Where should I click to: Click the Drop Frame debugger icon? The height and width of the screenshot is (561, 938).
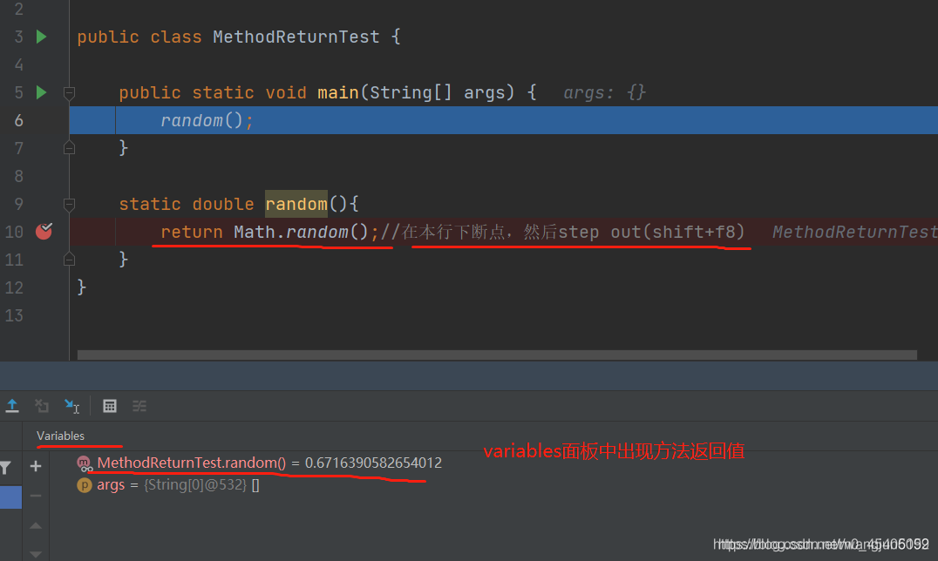42,406
